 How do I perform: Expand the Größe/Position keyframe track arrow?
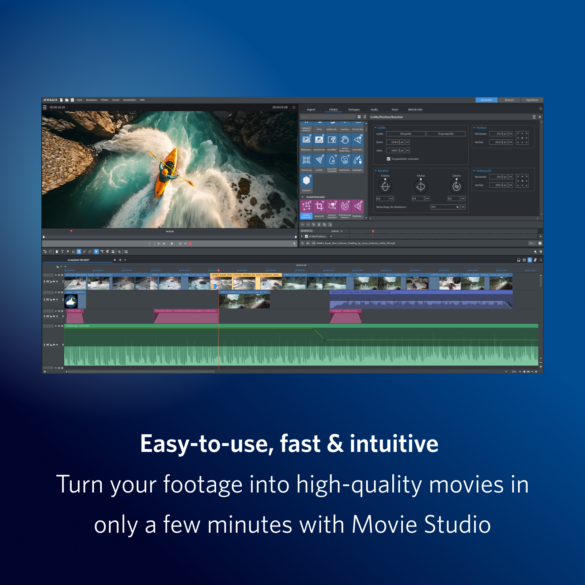tap(302, 237)
